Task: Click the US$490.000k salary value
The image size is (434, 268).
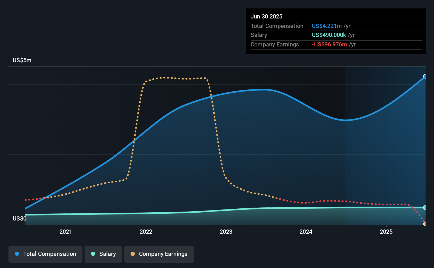Action: tap(329, 35)
